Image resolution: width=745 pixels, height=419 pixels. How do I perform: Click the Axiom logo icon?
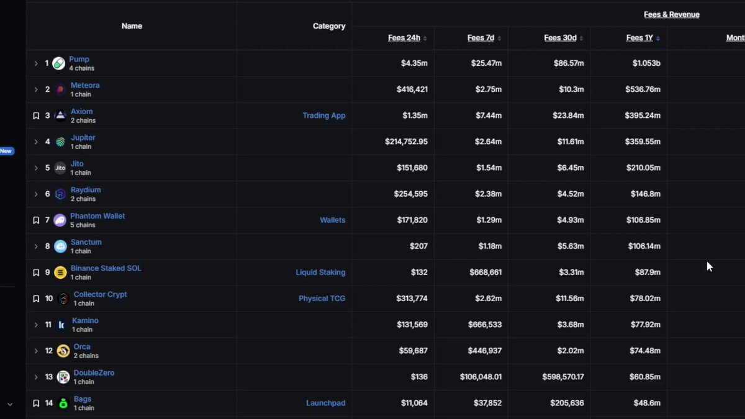pyautogui.click(x=60, y=115)
